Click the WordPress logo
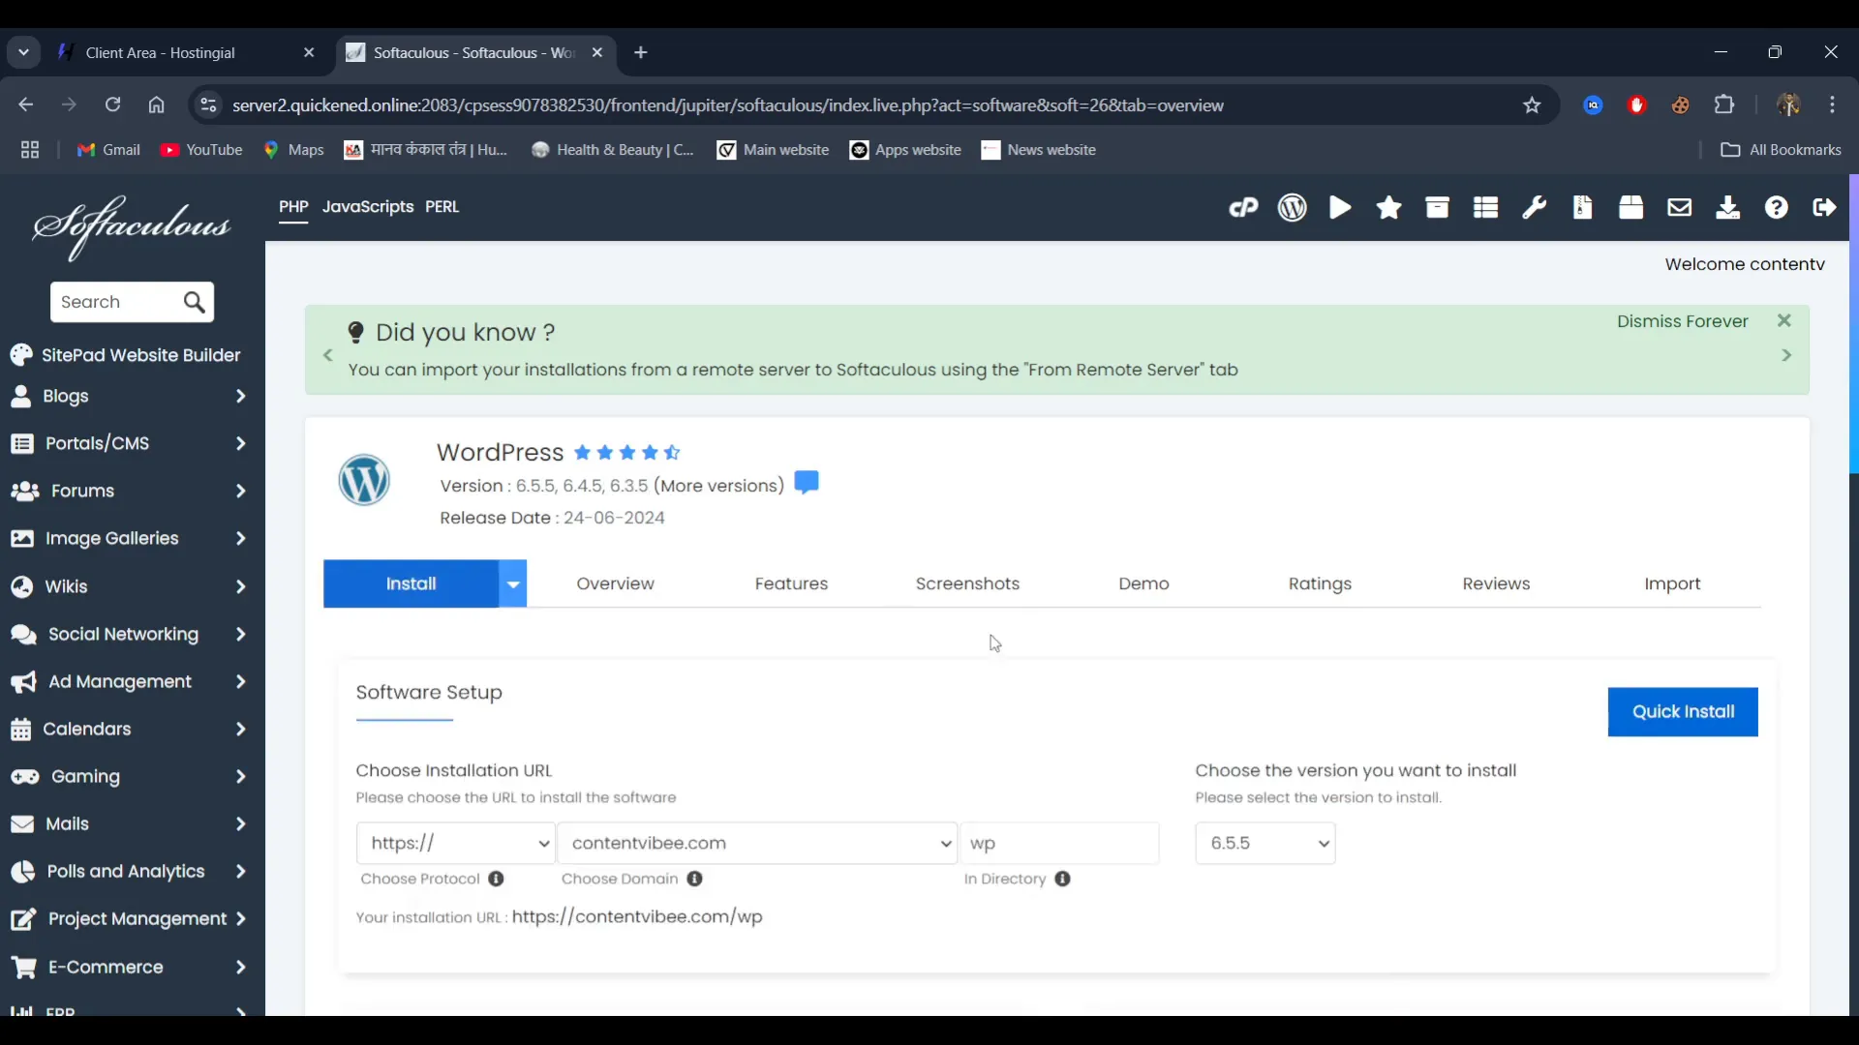Screen dimensions: 1859x1045 click(364, 480)
